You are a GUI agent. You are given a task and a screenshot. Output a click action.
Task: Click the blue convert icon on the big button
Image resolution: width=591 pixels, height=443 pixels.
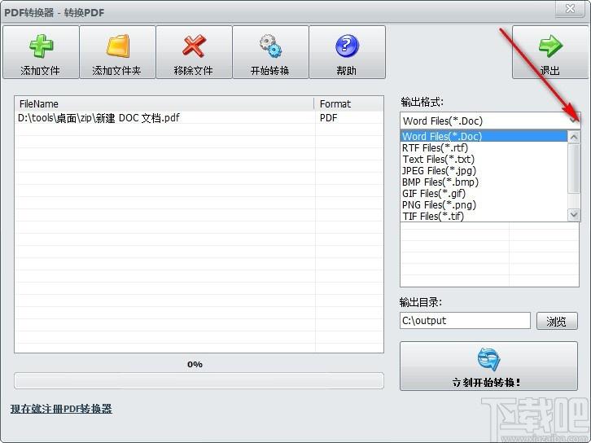pos(488,360)
